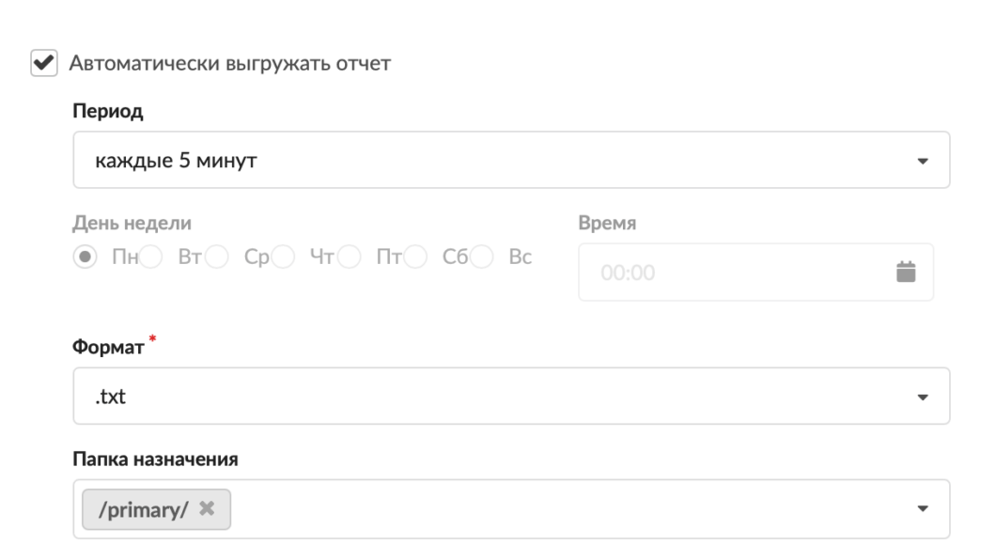Click the Автоматически выгружать отчет label text
981x545 pixels.
click(228, 64)
